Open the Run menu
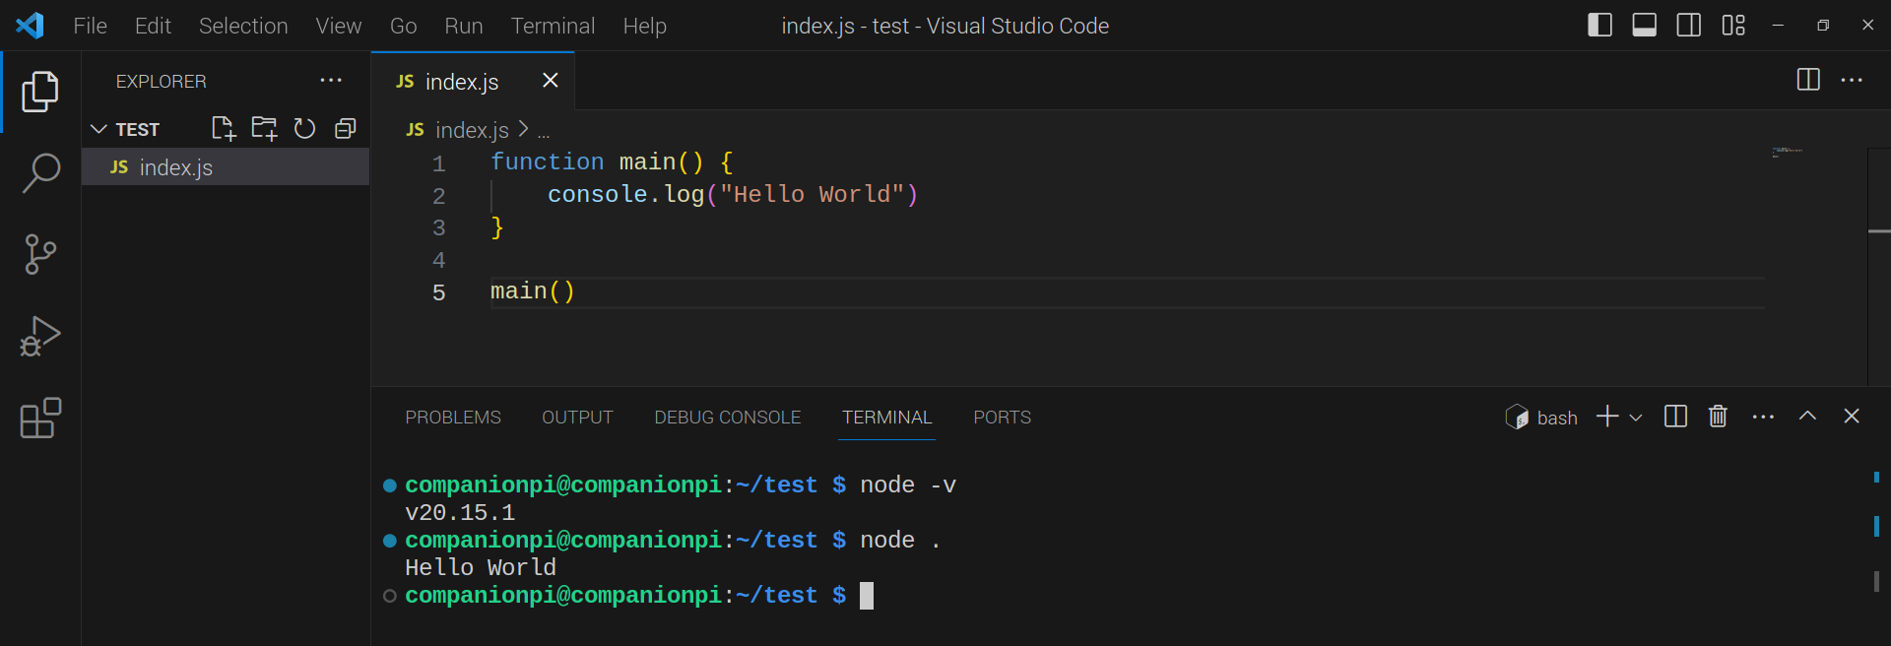This screenshot has height=646, width=1891. click(464, 26)
